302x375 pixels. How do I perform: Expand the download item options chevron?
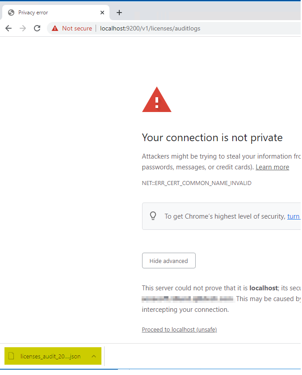click(94, 356)
